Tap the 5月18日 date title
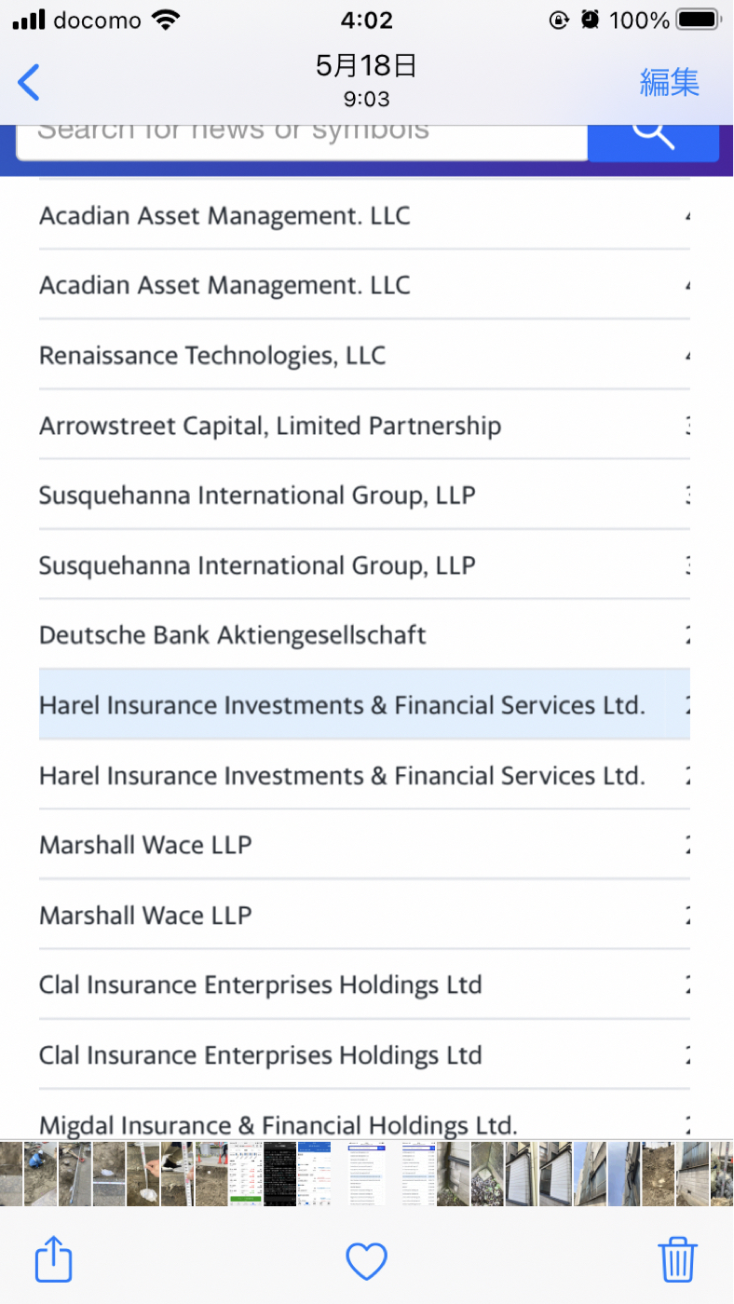 click(366, 65)
